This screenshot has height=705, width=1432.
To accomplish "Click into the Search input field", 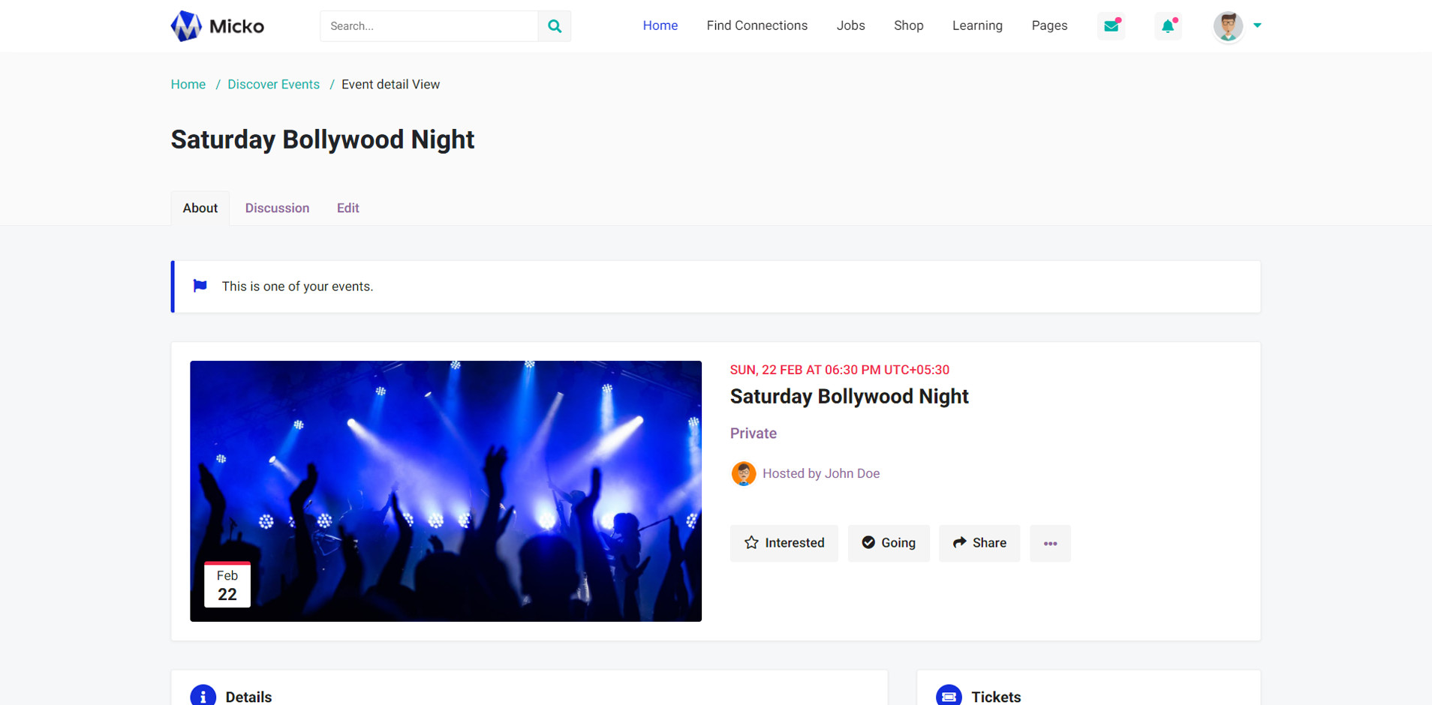I will point(429,26).
